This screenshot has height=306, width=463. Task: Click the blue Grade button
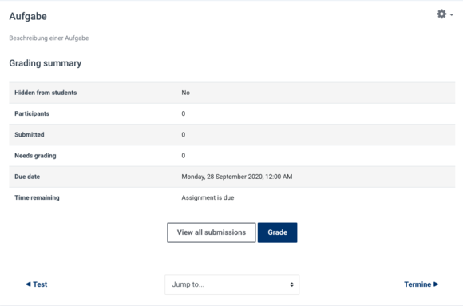tap(277, 232)
